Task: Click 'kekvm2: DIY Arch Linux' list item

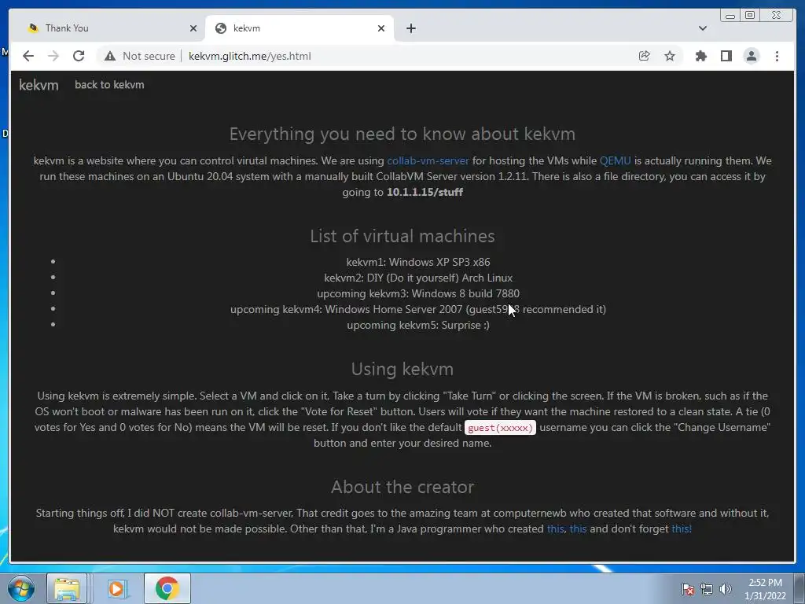Action: (x=418, y=278)
